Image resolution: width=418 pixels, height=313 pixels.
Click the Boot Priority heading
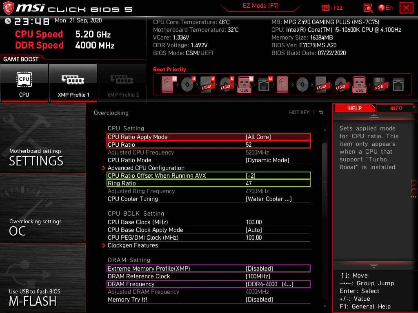coord(169,69)
